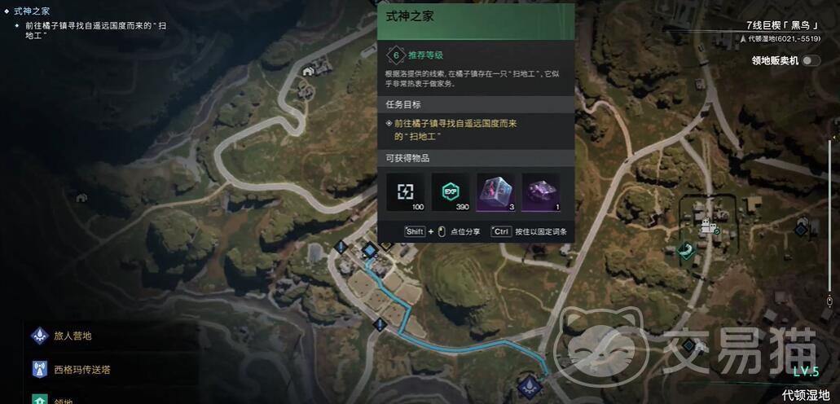Click the purple ore reward item
Screen dimensions: 840x404
click(x=540, y=192)
